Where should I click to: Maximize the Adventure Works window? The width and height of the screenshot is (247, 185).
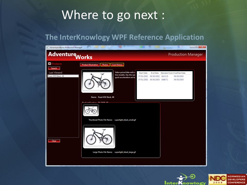pyautogui.click(x=196, y=47)
